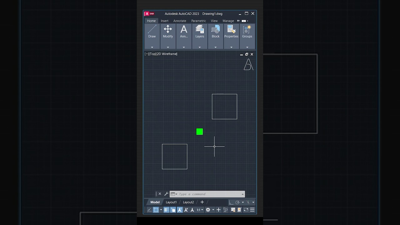
Task: Add a new layout with plus button
Action: (202, 202)
